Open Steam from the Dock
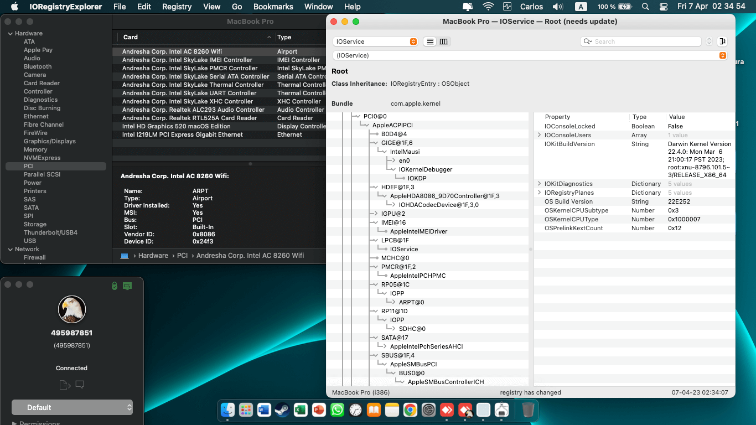Viewport: 756px width, 425px height. coord(283,410)
